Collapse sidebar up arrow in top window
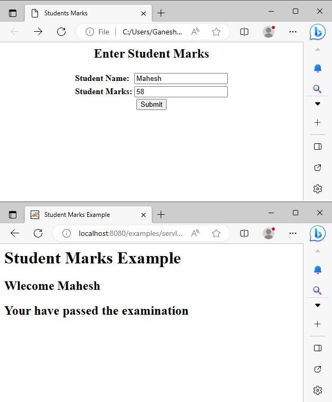332x402 pixels. pos(318,49)
